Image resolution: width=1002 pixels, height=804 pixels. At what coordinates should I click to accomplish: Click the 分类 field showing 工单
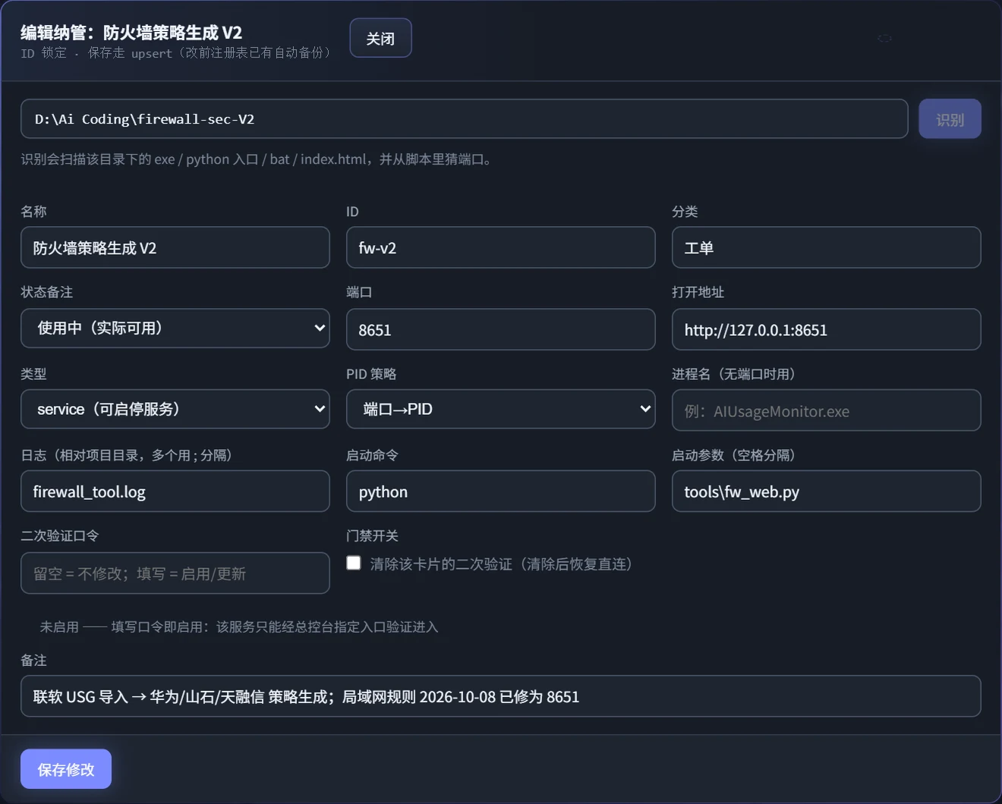click(826, 247)
